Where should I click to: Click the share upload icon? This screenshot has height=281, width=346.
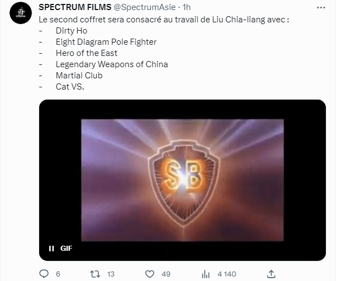(x=271, y=274)
